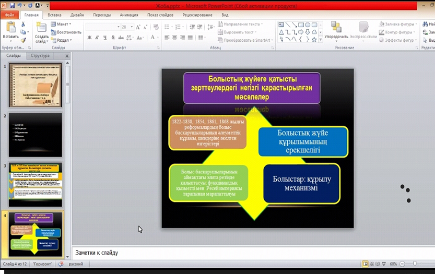Click the Файл button
This screenshot has width=435, height=274.
pyautogui.click(x=9, y=15)
